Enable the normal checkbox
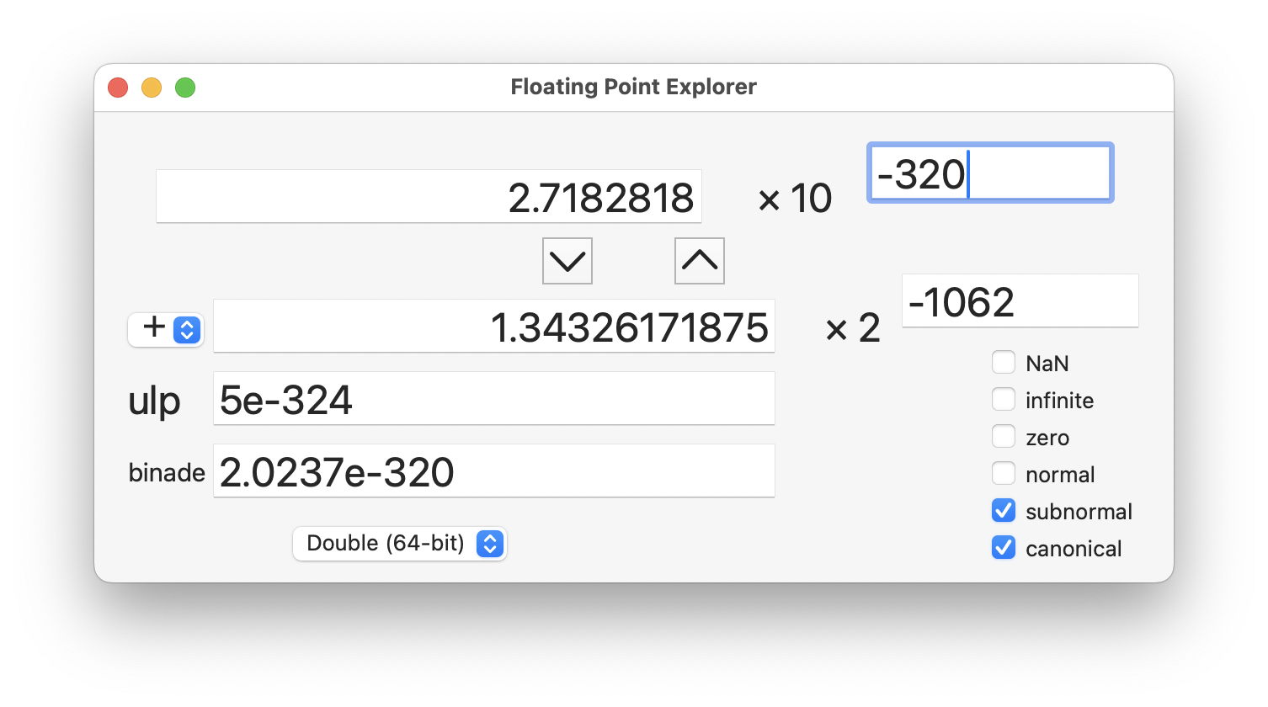This screenshot has height=707, width=1268. pyautogui.click(x=1004, y=473)
